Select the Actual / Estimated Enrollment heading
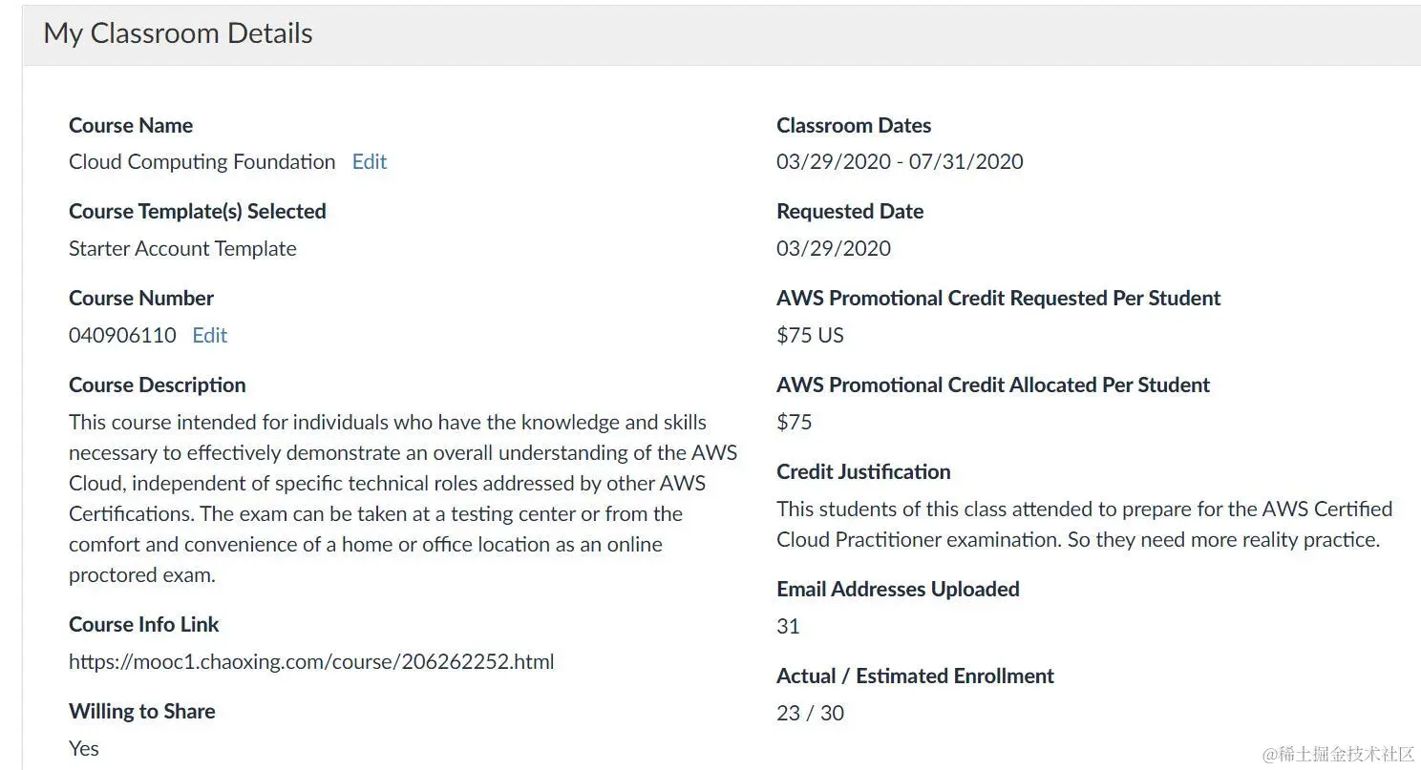This screenshot has width=1421, height=770. (x=914, y=676)
